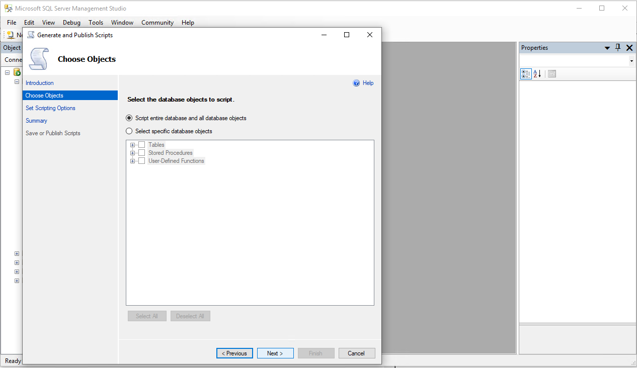Expand the Tables tree node

click(x=133, y=145)
